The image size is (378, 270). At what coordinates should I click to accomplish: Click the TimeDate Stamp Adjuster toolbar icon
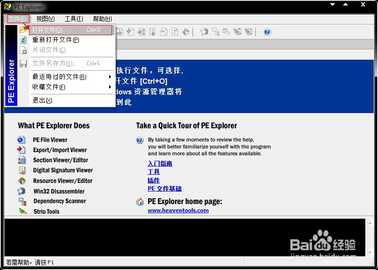[x=226, y=32]
